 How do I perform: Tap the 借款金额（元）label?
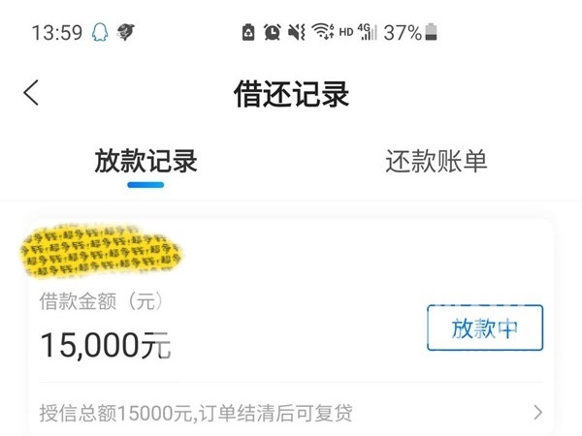point(101,301)
